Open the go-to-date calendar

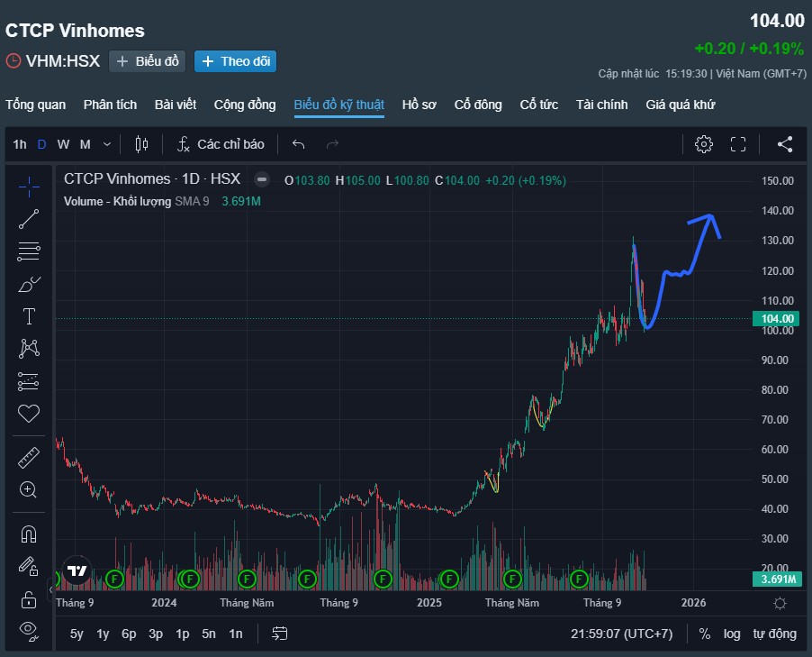[x=280, y=634]
